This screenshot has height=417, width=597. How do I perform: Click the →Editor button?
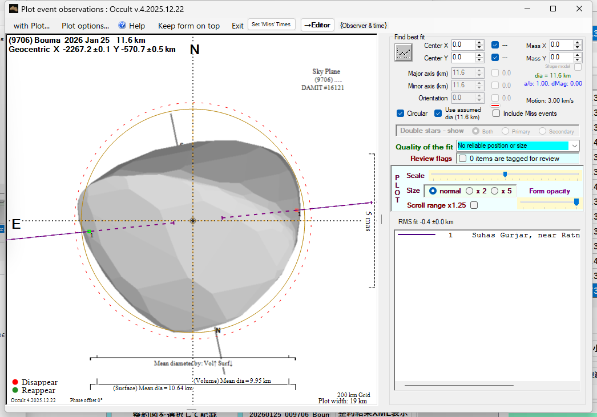(317, 25)
